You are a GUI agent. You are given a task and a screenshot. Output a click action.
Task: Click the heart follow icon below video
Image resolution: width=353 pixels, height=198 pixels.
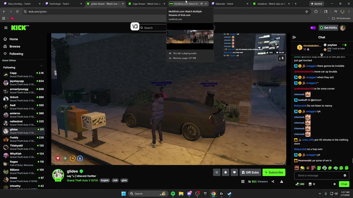[x=234, y=172]
